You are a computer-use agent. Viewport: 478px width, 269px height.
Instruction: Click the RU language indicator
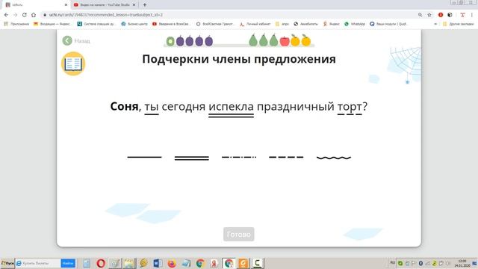coord(393,263)
